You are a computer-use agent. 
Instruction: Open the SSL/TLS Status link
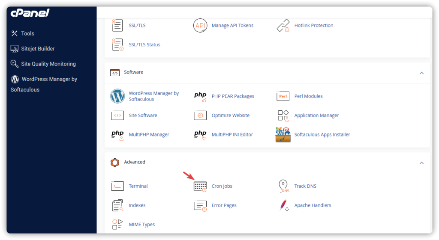tap(144, 44)
